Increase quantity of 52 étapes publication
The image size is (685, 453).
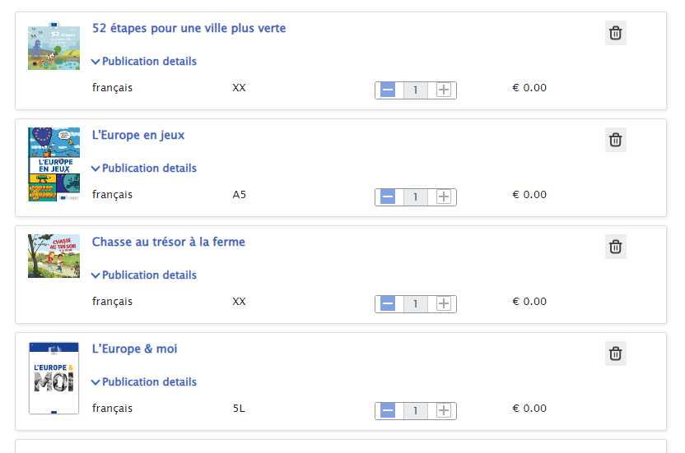pyautogui.click(x=444, y=90)
